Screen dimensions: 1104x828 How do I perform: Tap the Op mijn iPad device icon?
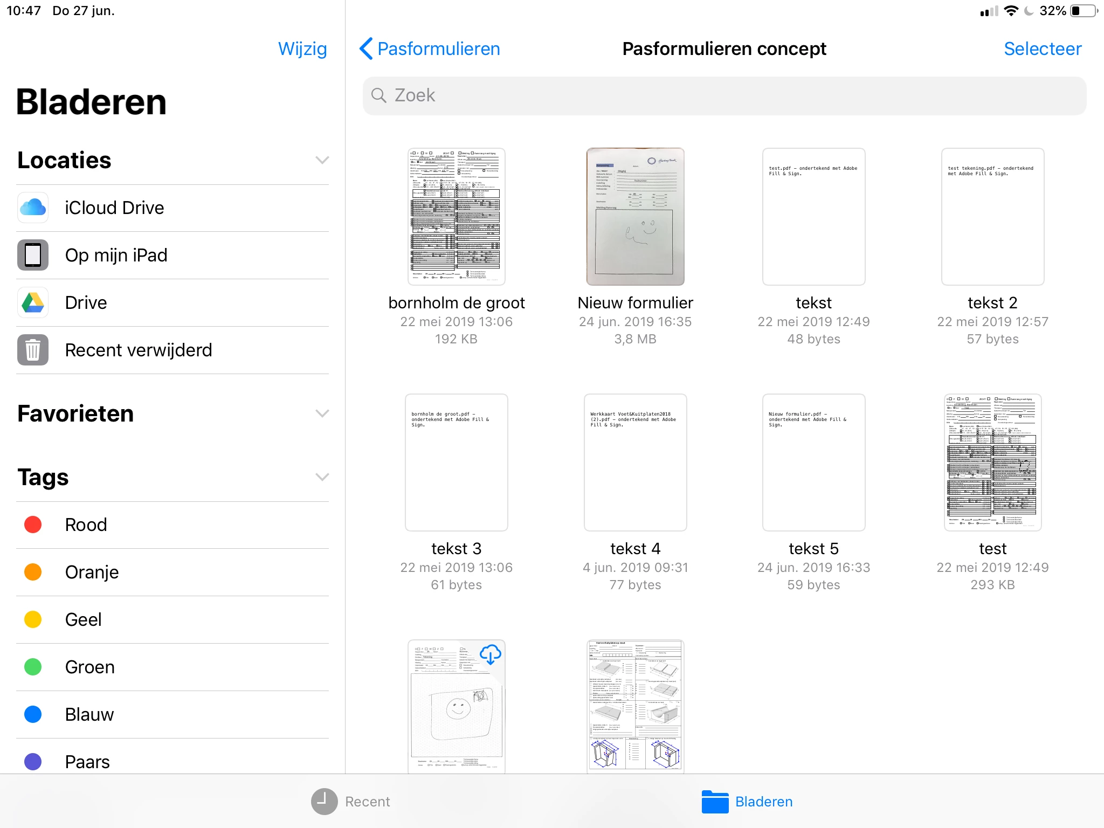tap(33, 255)
